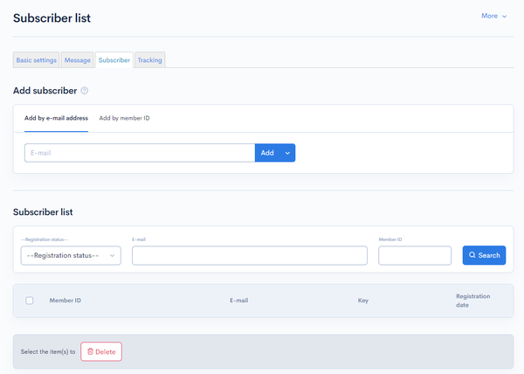Open the Registration status dropdown
524x374 pixels.
click(71, 256)
